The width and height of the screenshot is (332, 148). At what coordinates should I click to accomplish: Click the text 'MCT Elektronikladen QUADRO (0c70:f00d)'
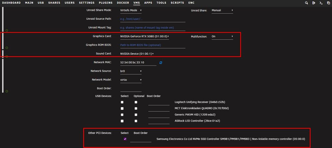202,108
